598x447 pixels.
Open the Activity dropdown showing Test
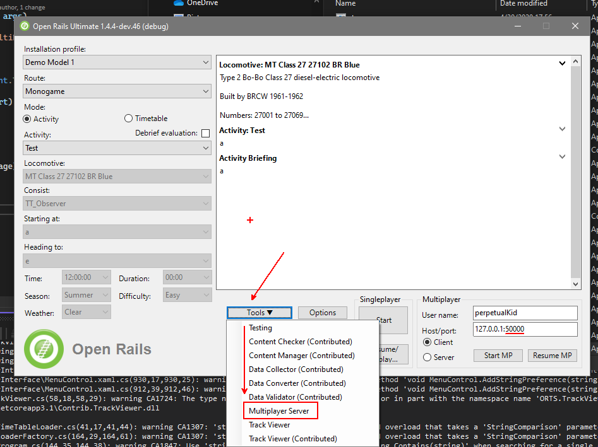117,148
